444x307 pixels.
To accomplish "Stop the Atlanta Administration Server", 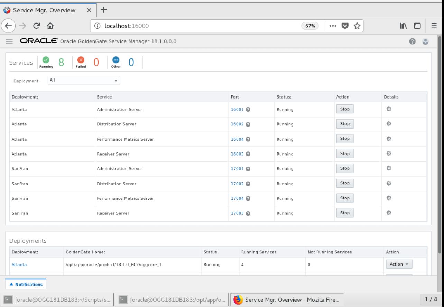I will point(345,109).
